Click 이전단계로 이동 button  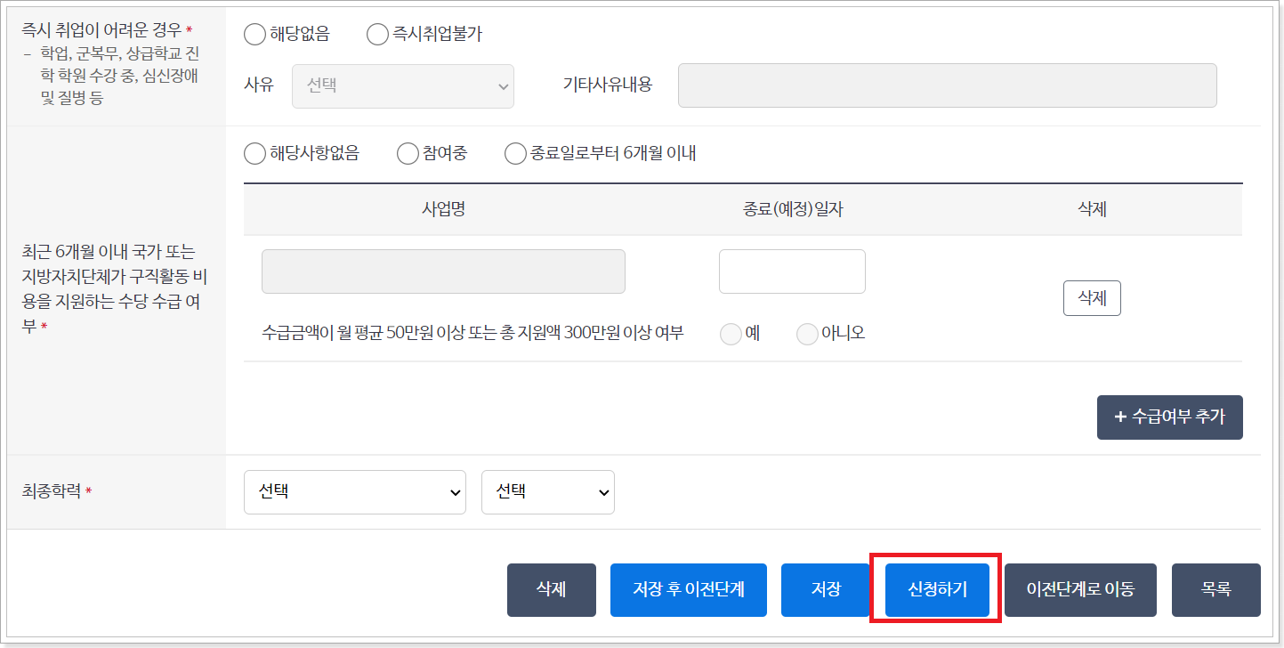tap(1079, 589)
